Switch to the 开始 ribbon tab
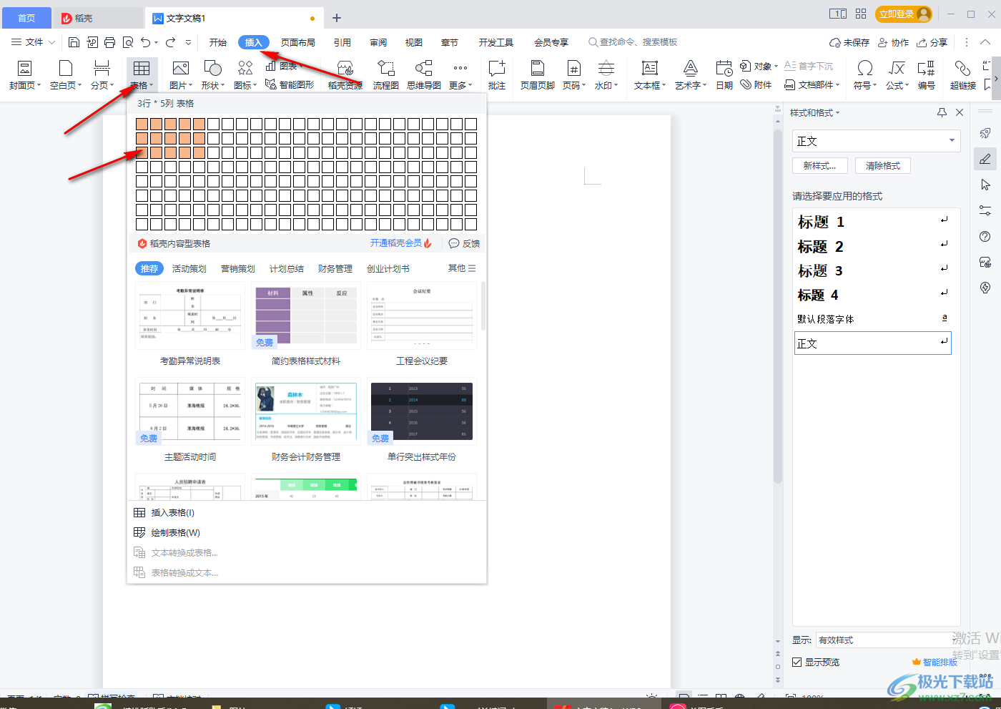 coord(218,42)
